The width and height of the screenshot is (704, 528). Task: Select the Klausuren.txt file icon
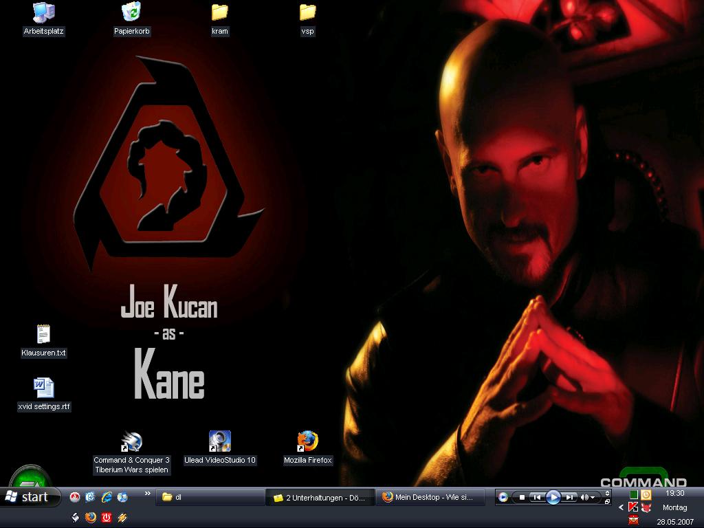(x=43, y=335)
